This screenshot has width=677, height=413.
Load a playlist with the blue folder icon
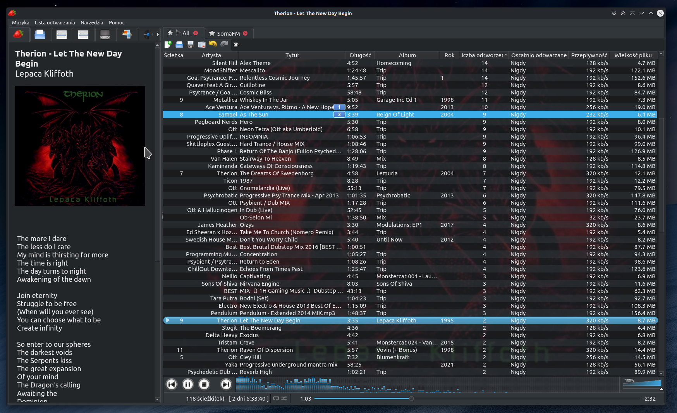tap(179, 45)
